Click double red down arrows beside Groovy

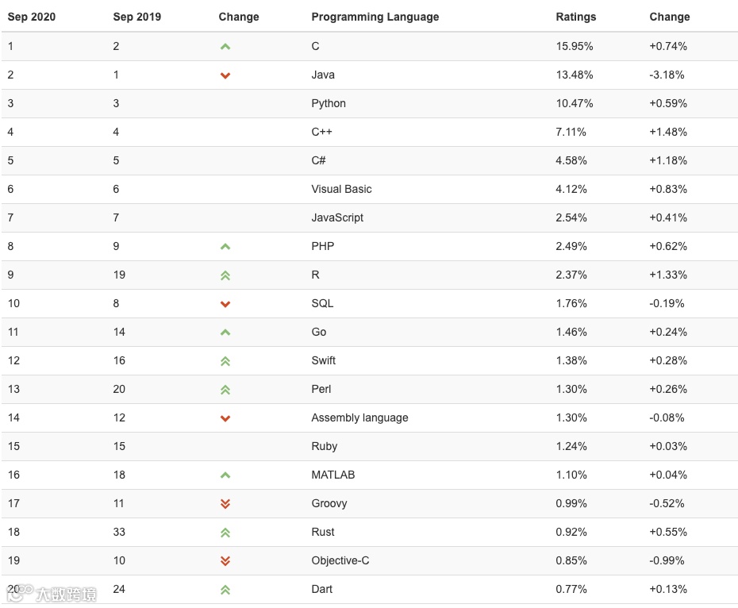(225, 504)
